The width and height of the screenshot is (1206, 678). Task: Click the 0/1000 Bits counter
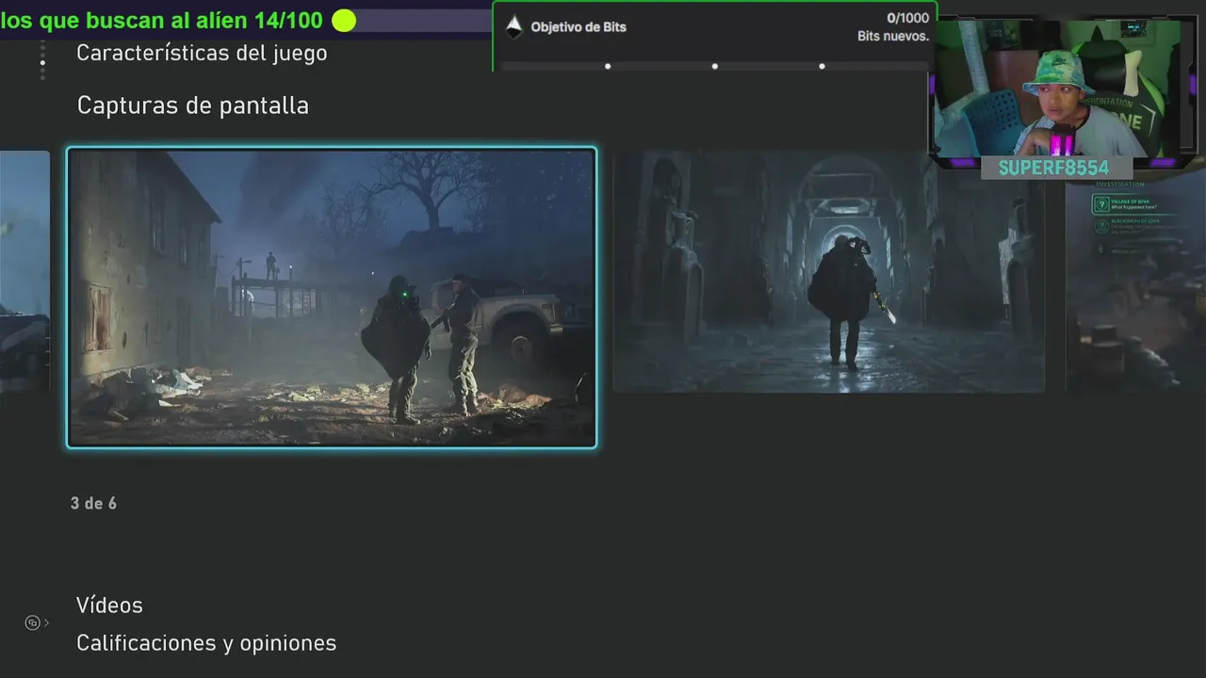point(907,18)
